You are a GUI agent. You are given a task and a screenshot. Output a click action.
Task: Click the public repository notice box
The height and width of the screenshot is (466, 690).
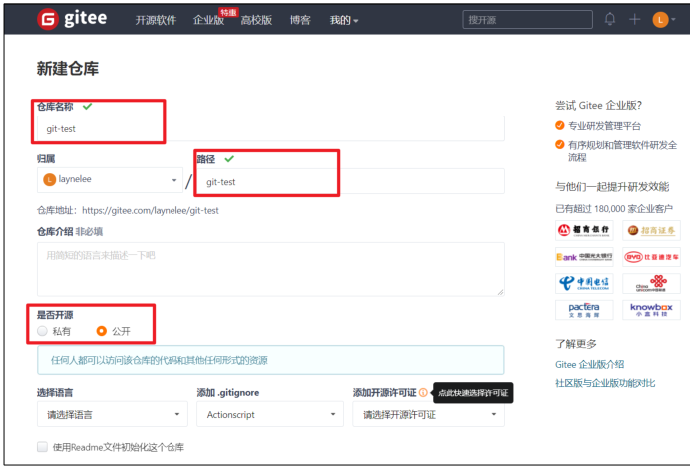270,360
